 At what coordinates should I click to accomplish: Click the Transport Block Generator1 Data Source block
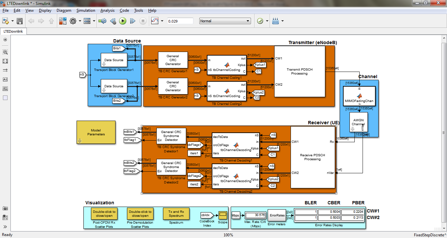pyautogui.click(x=114, y=60)
